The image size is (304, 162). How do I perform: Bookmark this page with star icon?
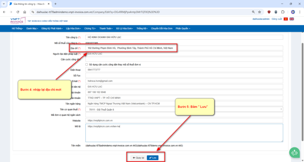[259, 12]
